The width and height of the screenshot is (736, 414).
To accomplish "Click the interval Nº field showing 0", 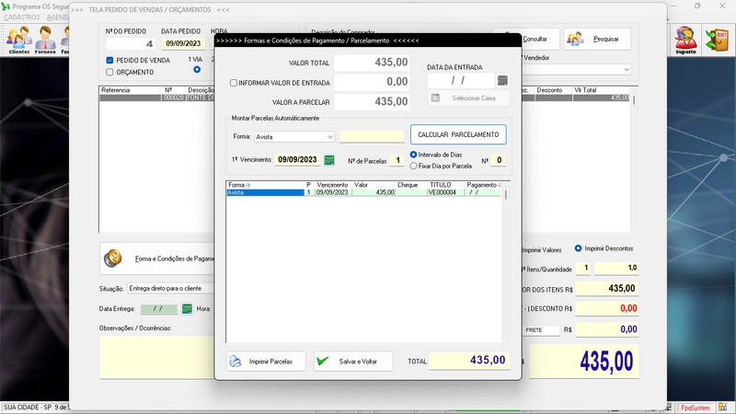I will 499,160.
